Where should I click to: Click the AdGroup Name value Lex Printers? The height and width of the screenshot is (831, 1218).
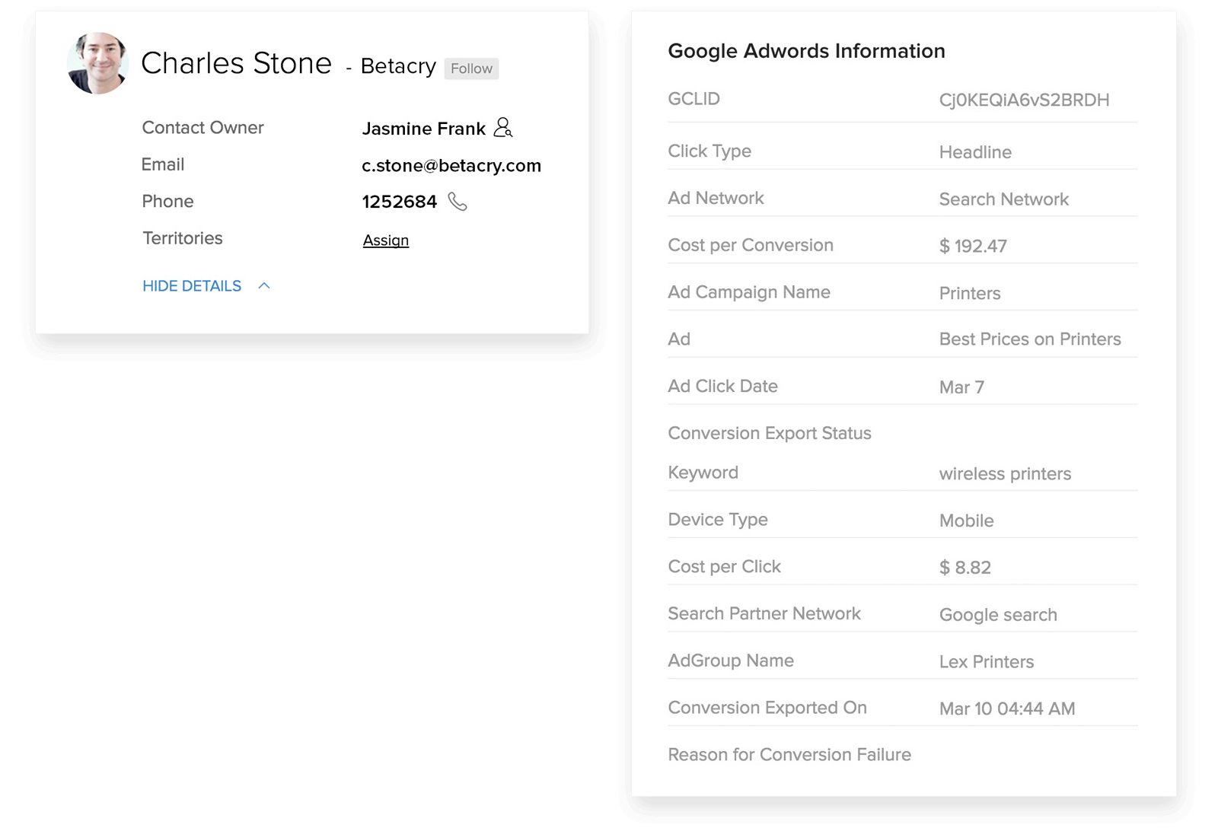[x=986, y=662]
